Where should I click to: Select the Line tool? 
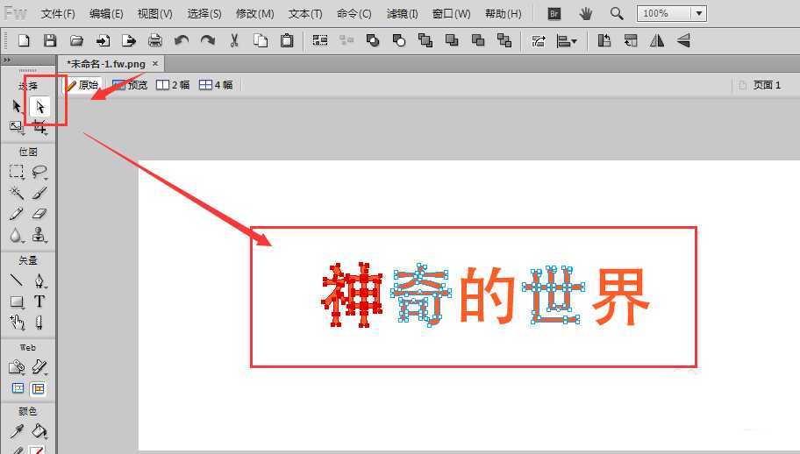click(17, 280)
